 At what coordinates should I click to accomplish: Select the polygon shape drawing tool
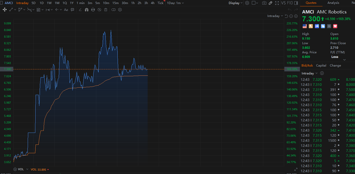[20, 9]
